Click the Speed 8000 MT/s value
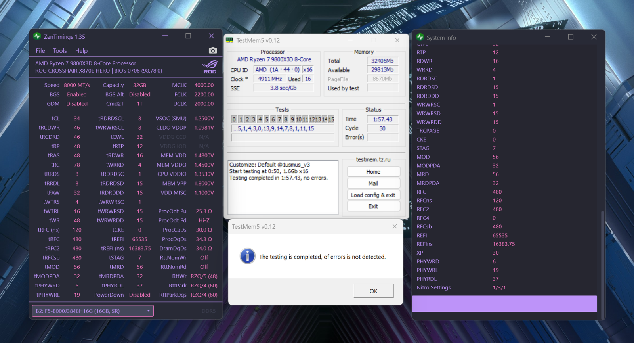 coord(77,85)
